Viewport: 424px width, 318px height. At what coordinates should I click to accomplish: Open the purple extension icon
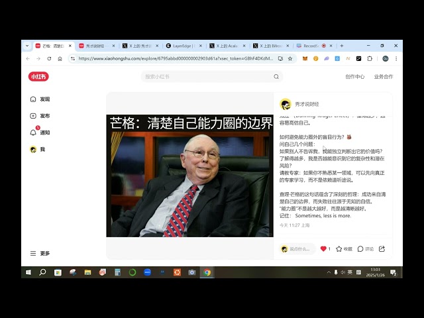click(327, 59)
